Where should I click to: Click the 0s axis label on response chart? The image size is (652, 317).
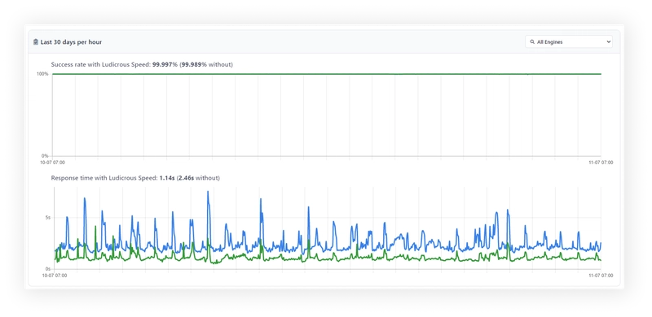pos(47,269)
